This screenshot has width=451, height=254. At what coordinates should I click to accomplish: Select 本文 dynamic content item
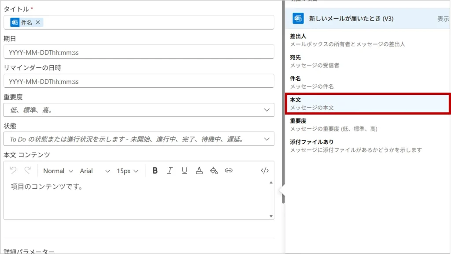(x=367, y=104)
